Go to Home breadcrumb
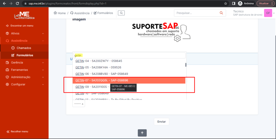 tap(60, 13)
